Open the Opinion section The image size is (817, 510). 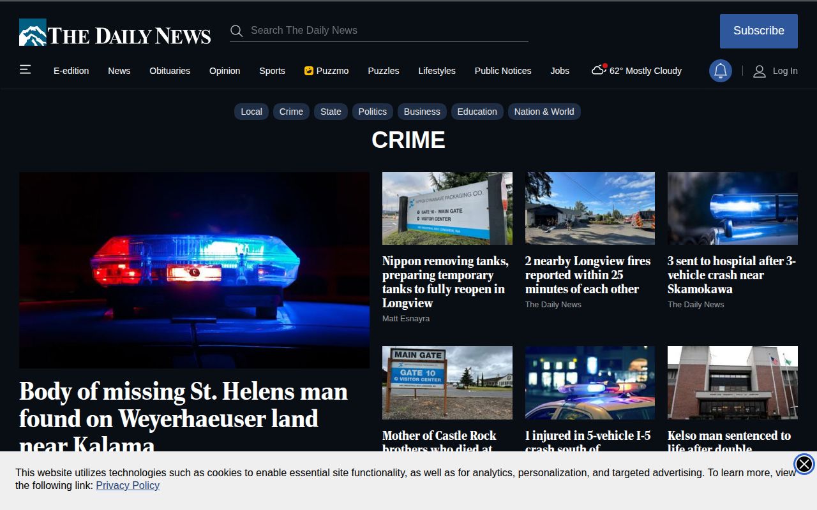225,71
